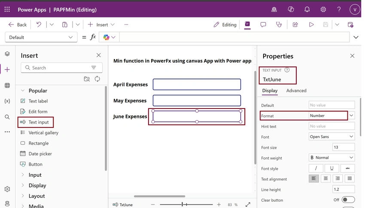Set text alignment to right

(x=338, y=178)
